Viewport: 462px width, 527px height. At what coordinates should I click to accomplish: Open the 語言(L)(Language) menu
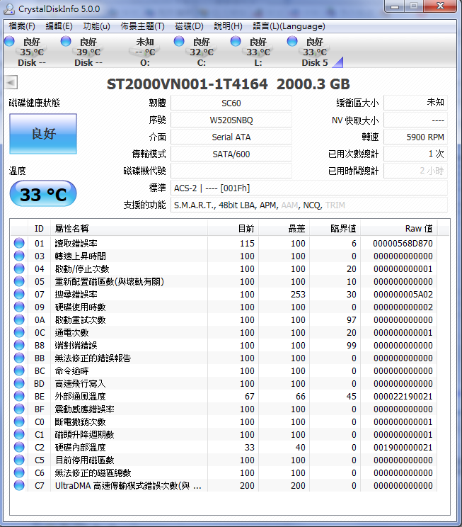tap(289, 26)
